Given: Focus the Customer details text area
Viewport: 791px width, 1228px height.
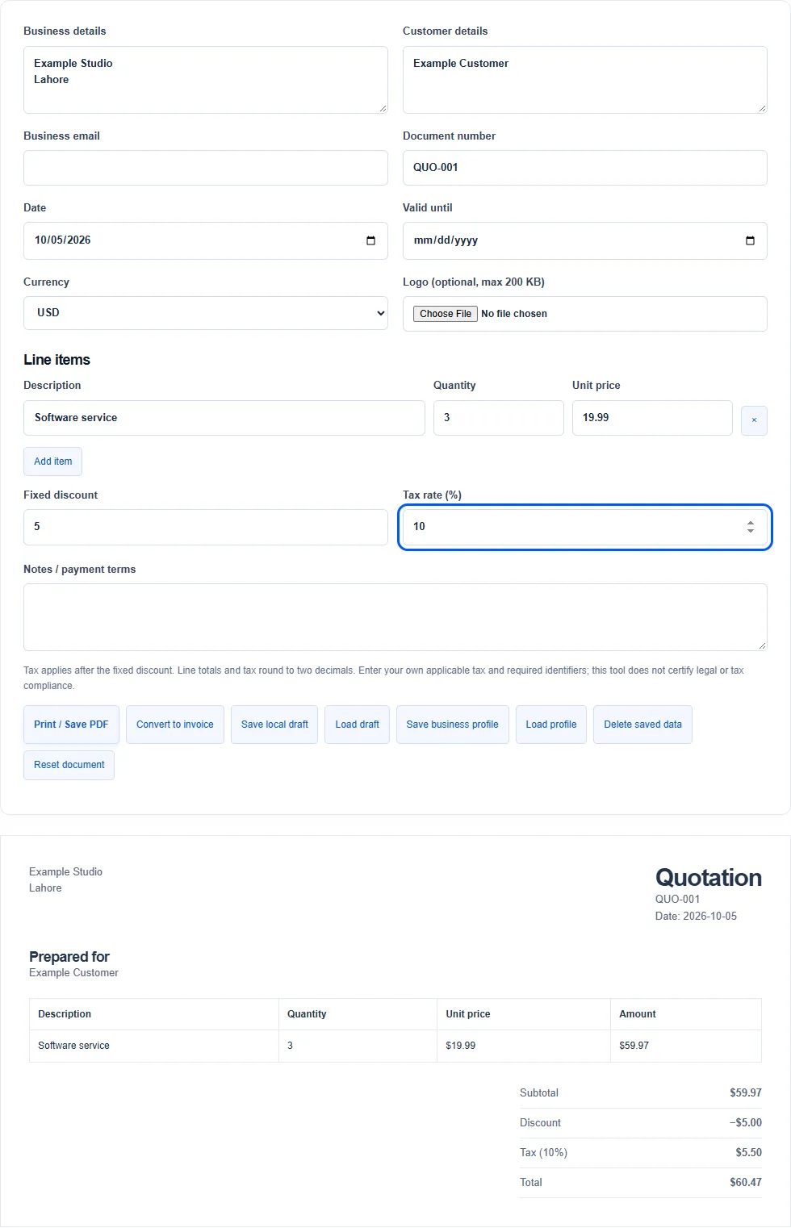Looking at the screenshot, I should [x=585, y=80].
